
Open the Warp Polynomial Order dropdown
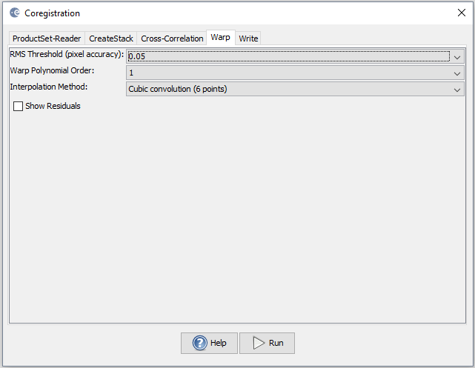295,73
